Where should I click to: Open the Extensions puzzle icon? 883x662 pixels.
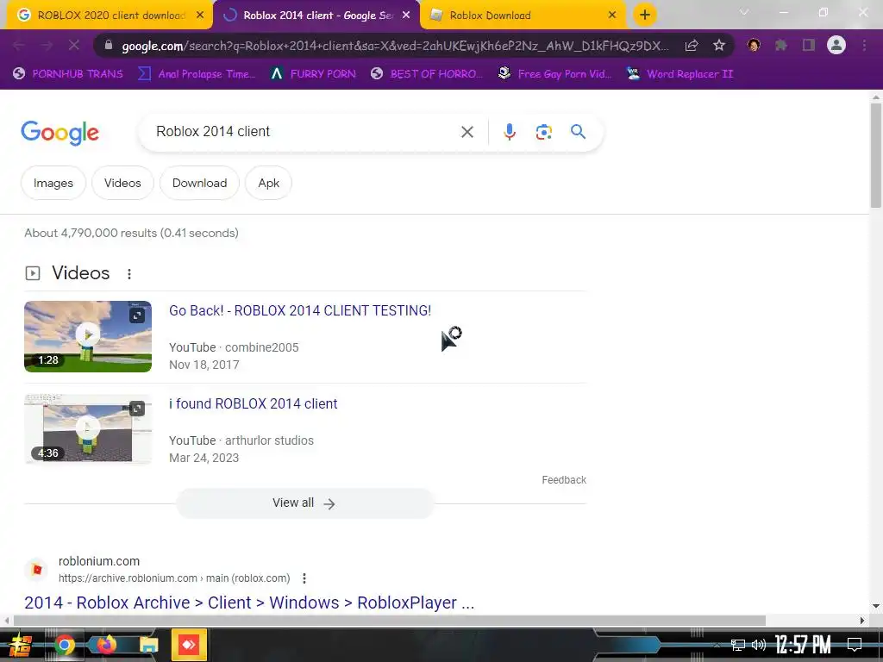click(780, 46)
